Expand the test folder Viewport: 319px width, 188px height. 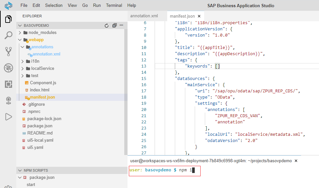click(23, 76)
